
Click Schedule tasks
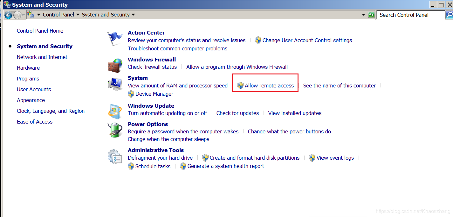point(153,166)
